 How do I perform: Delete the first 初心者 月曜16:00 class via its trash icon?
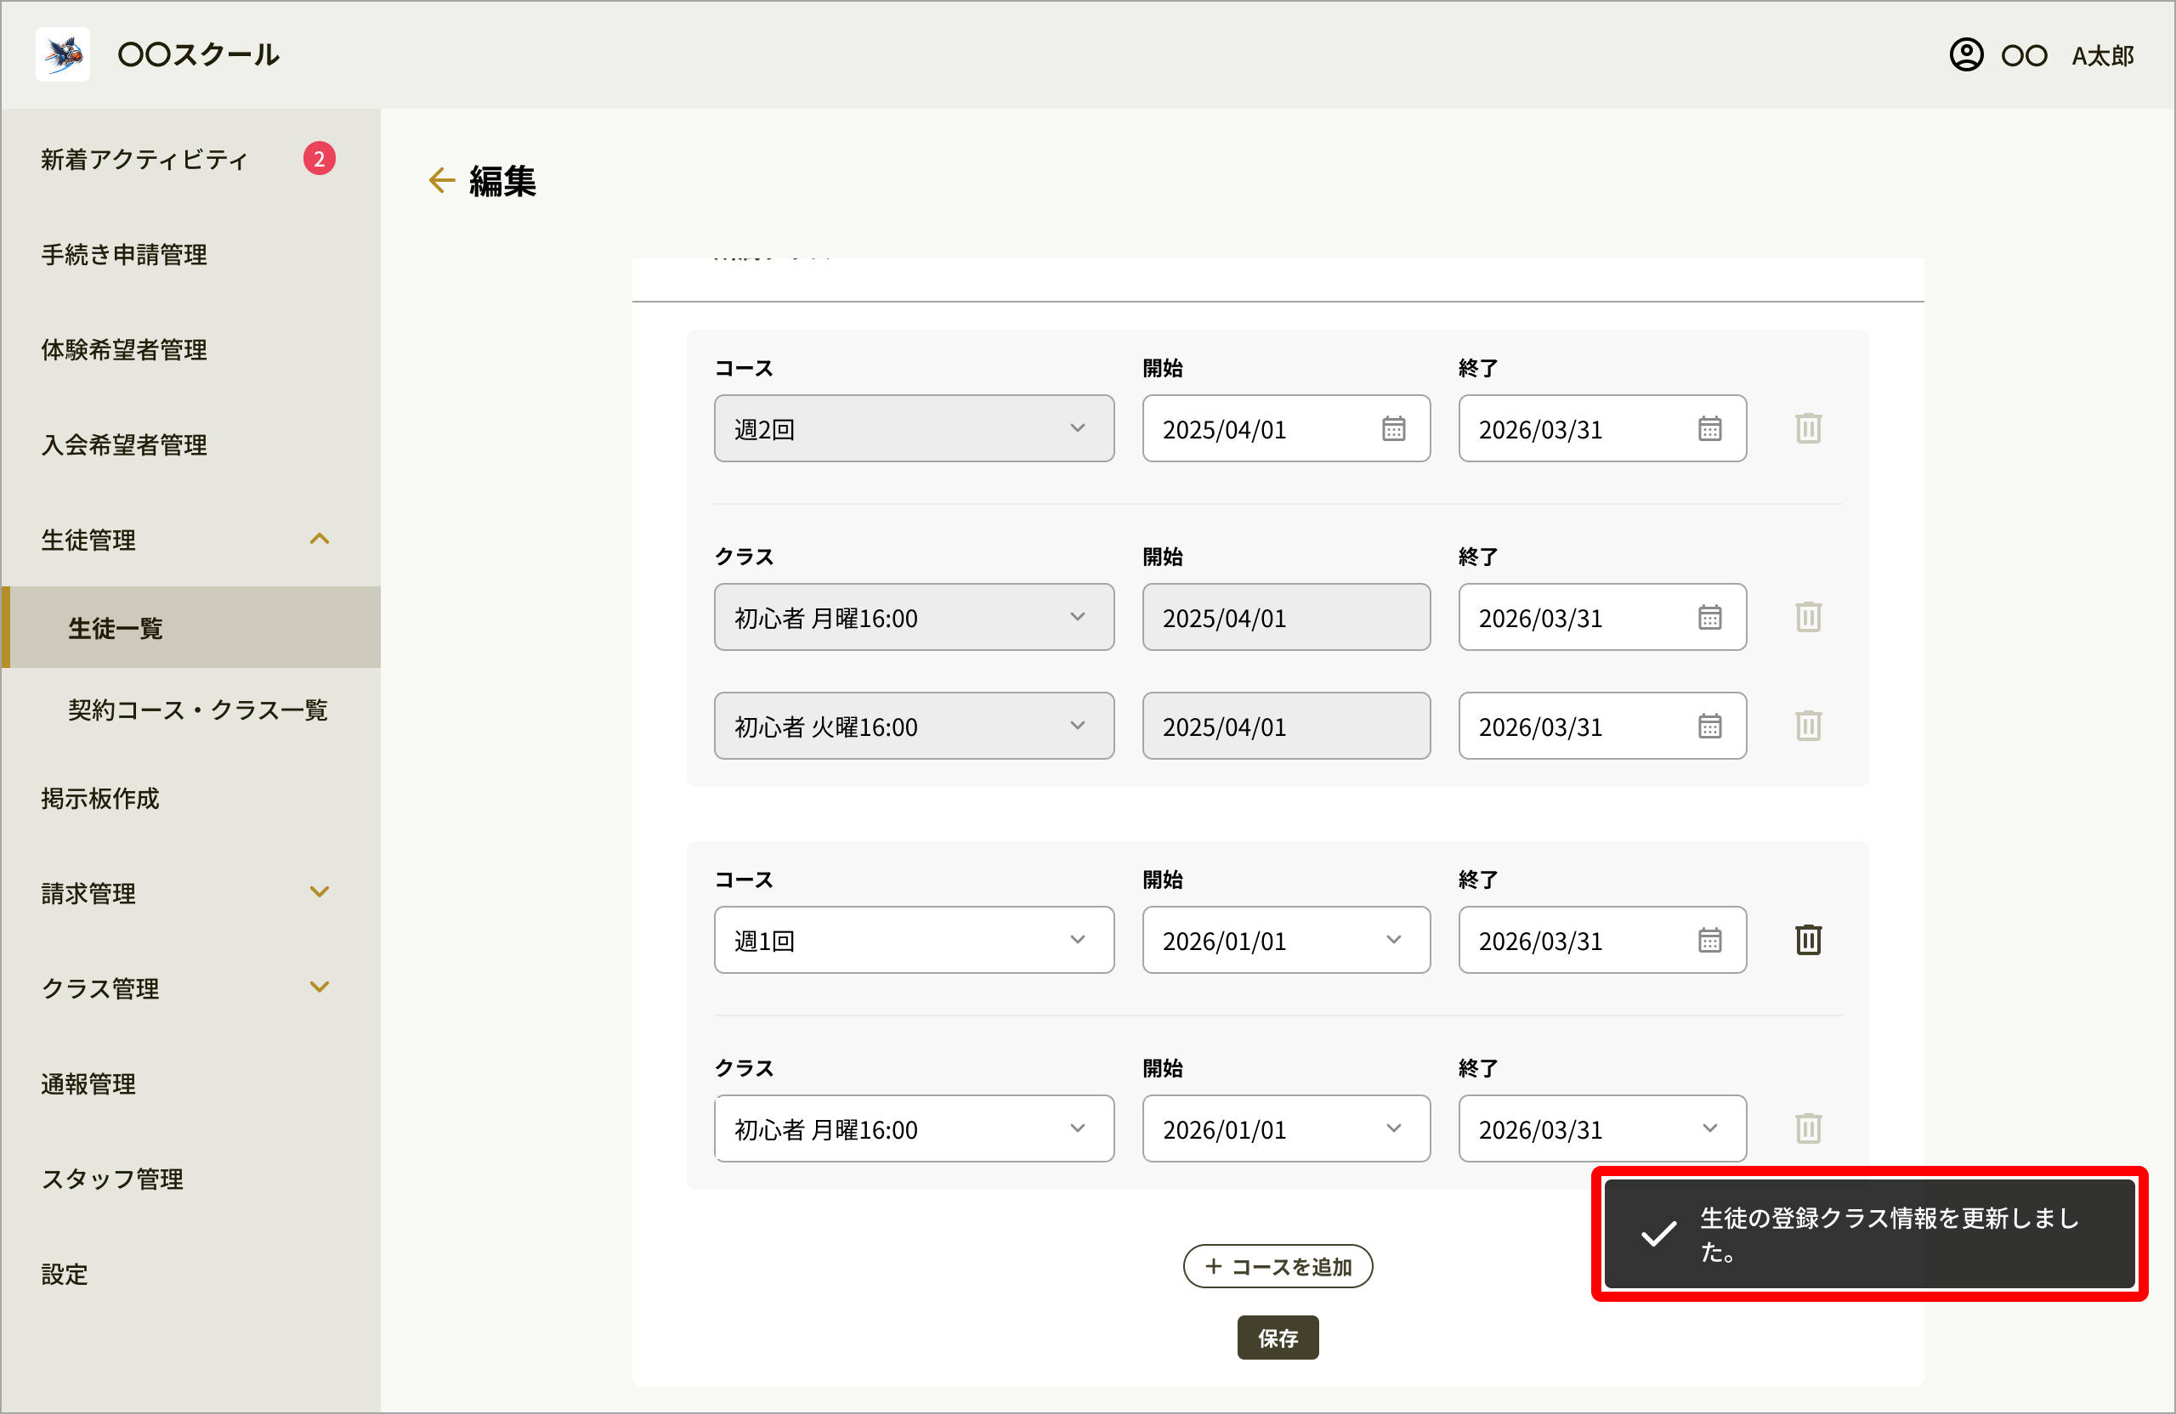(1808, 617)
